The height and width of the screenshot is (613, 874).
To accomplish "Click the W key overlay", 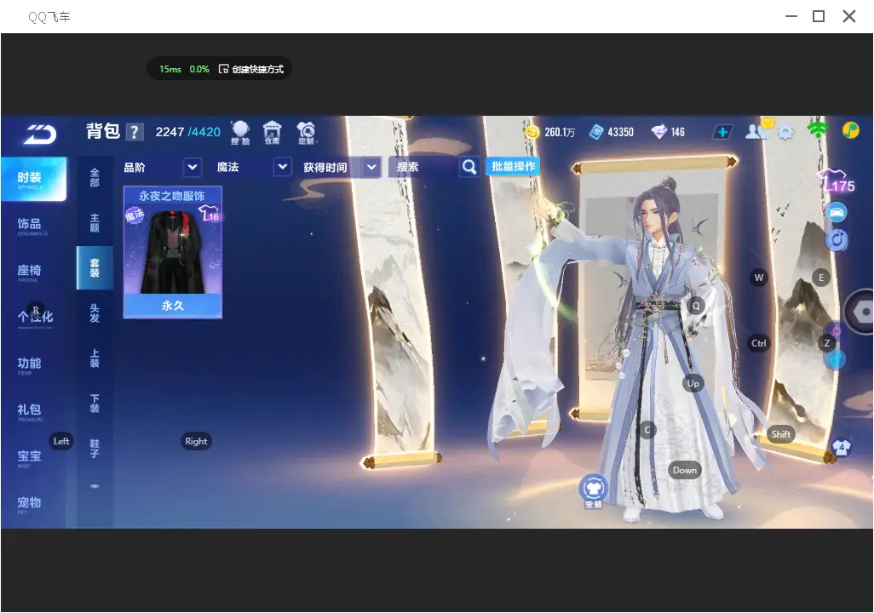I will point(759,278).
